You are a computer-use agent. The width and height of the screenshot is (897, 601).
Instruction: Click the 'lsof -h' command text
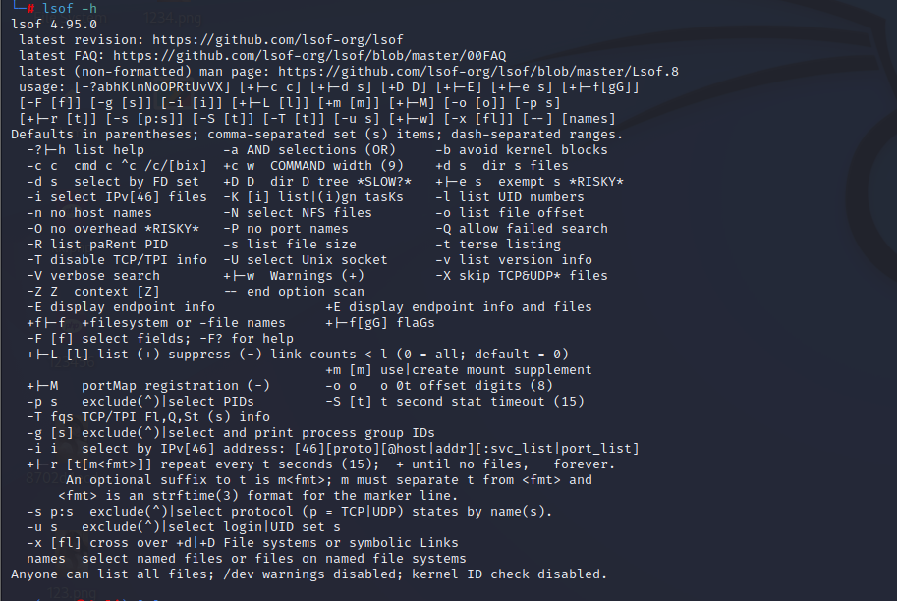(70, 9)
